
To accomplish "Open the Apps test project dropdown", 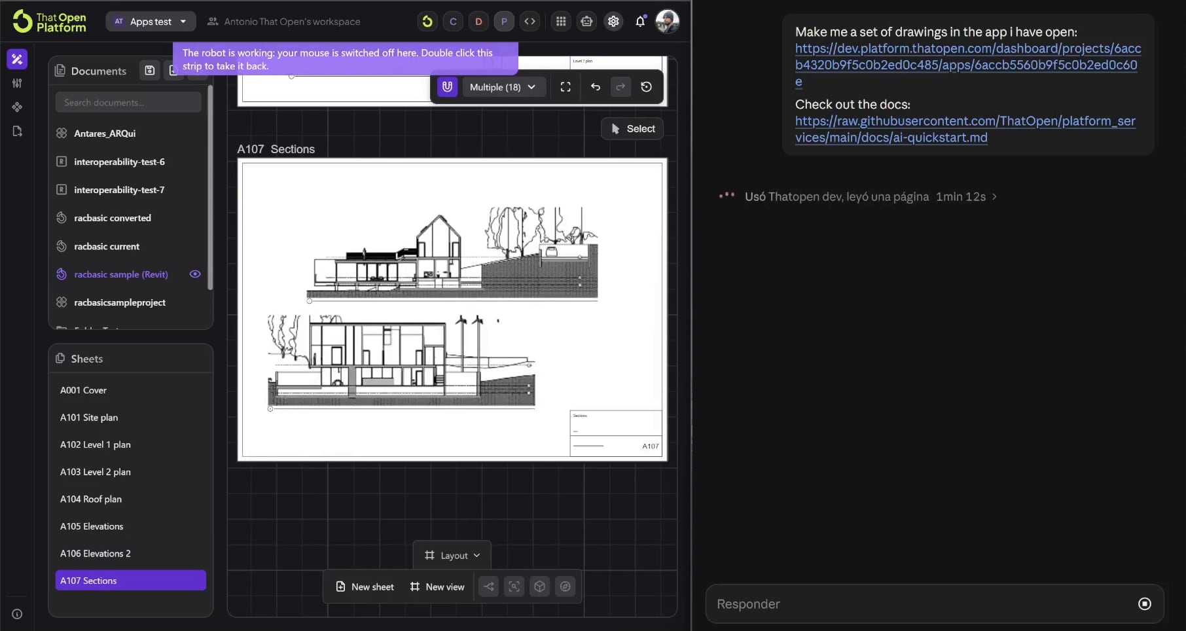I will pos(151,22).
